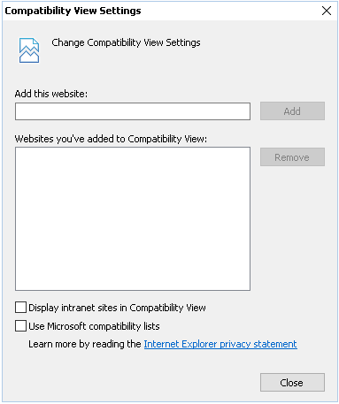Enable Display intranet sites in Compatibility View checkbox

tap(20, 308)
